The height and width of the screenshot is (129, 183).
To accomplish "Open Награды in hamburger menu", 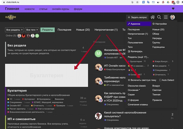I will 157,38.
